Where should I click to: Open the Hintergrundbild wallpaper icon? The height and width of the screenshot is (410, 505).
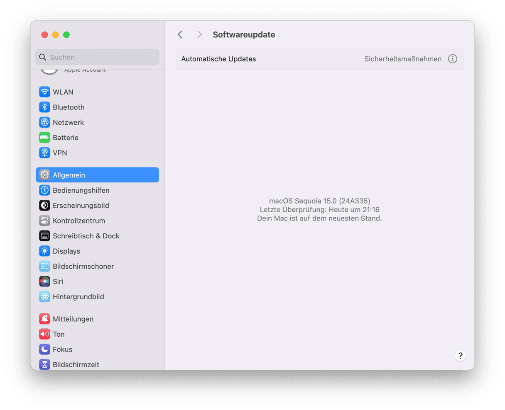44,297
